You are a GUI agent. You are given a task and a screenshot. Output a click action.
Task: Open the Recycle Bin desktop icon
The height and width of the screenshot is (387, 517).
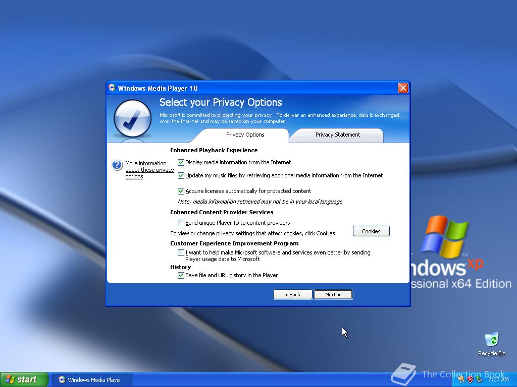pos(492,344)
